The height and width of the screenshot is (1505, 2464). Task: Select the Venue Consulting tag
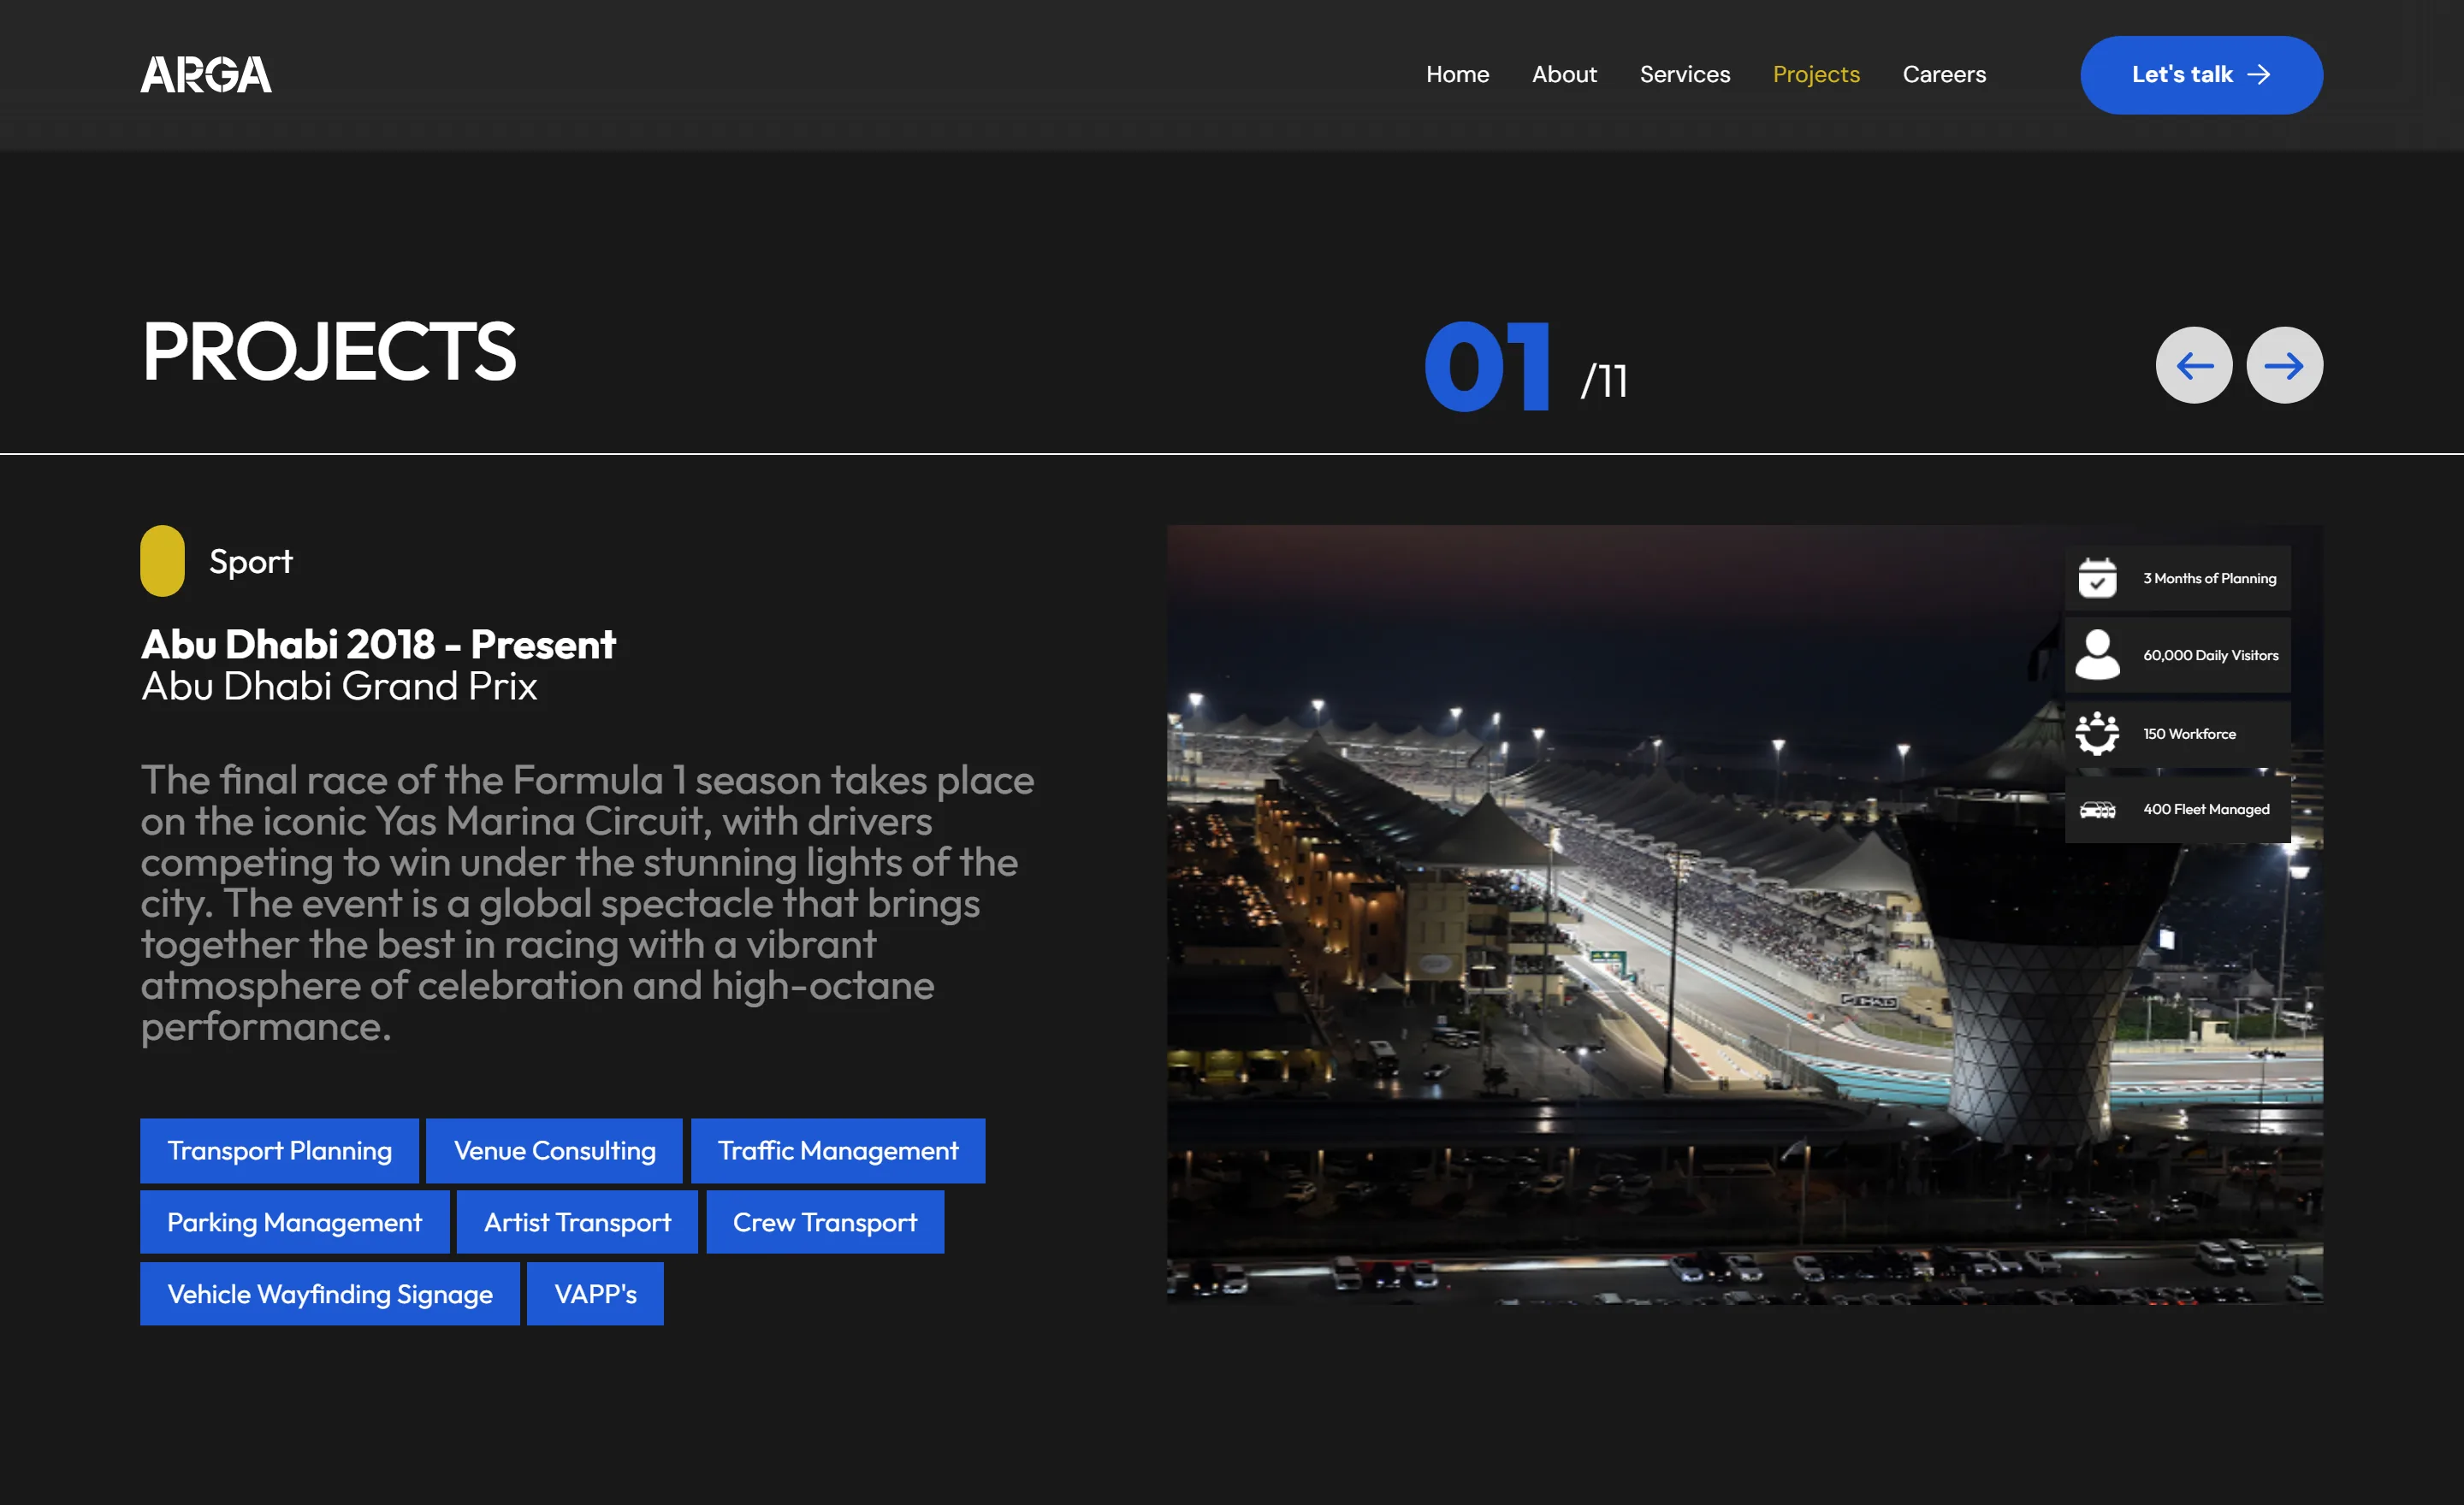point(554,1150)
